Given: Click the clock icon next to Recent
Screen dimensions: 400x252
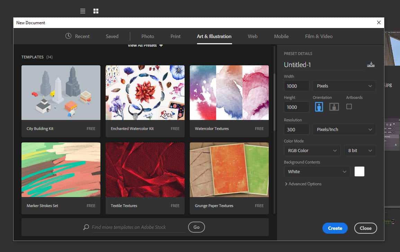Looking at the screenshot, I should (x=68, y=36).
